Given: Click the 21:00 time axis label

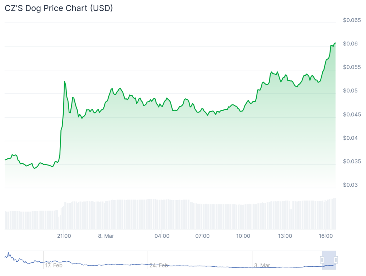Looking at the screenshot, I should 64,236.
